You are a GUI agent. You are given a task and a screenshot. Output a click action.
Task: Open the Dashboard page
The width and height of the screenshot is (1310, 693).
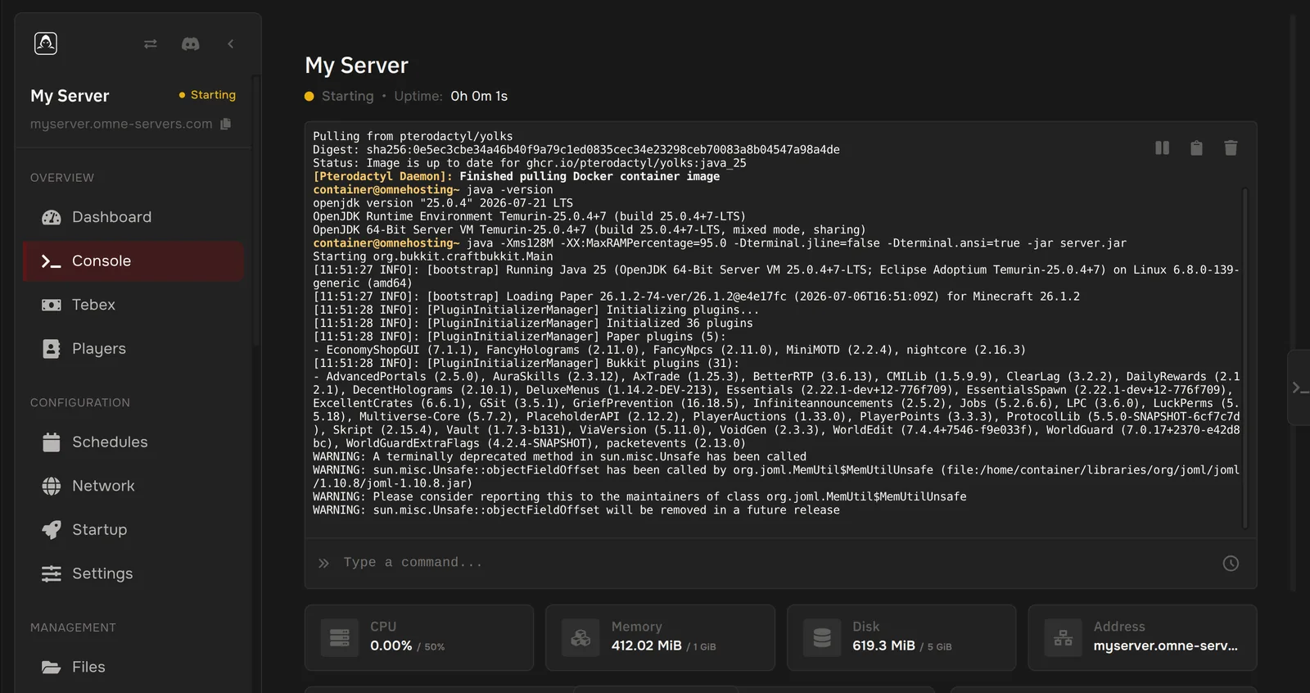[133, 217]
